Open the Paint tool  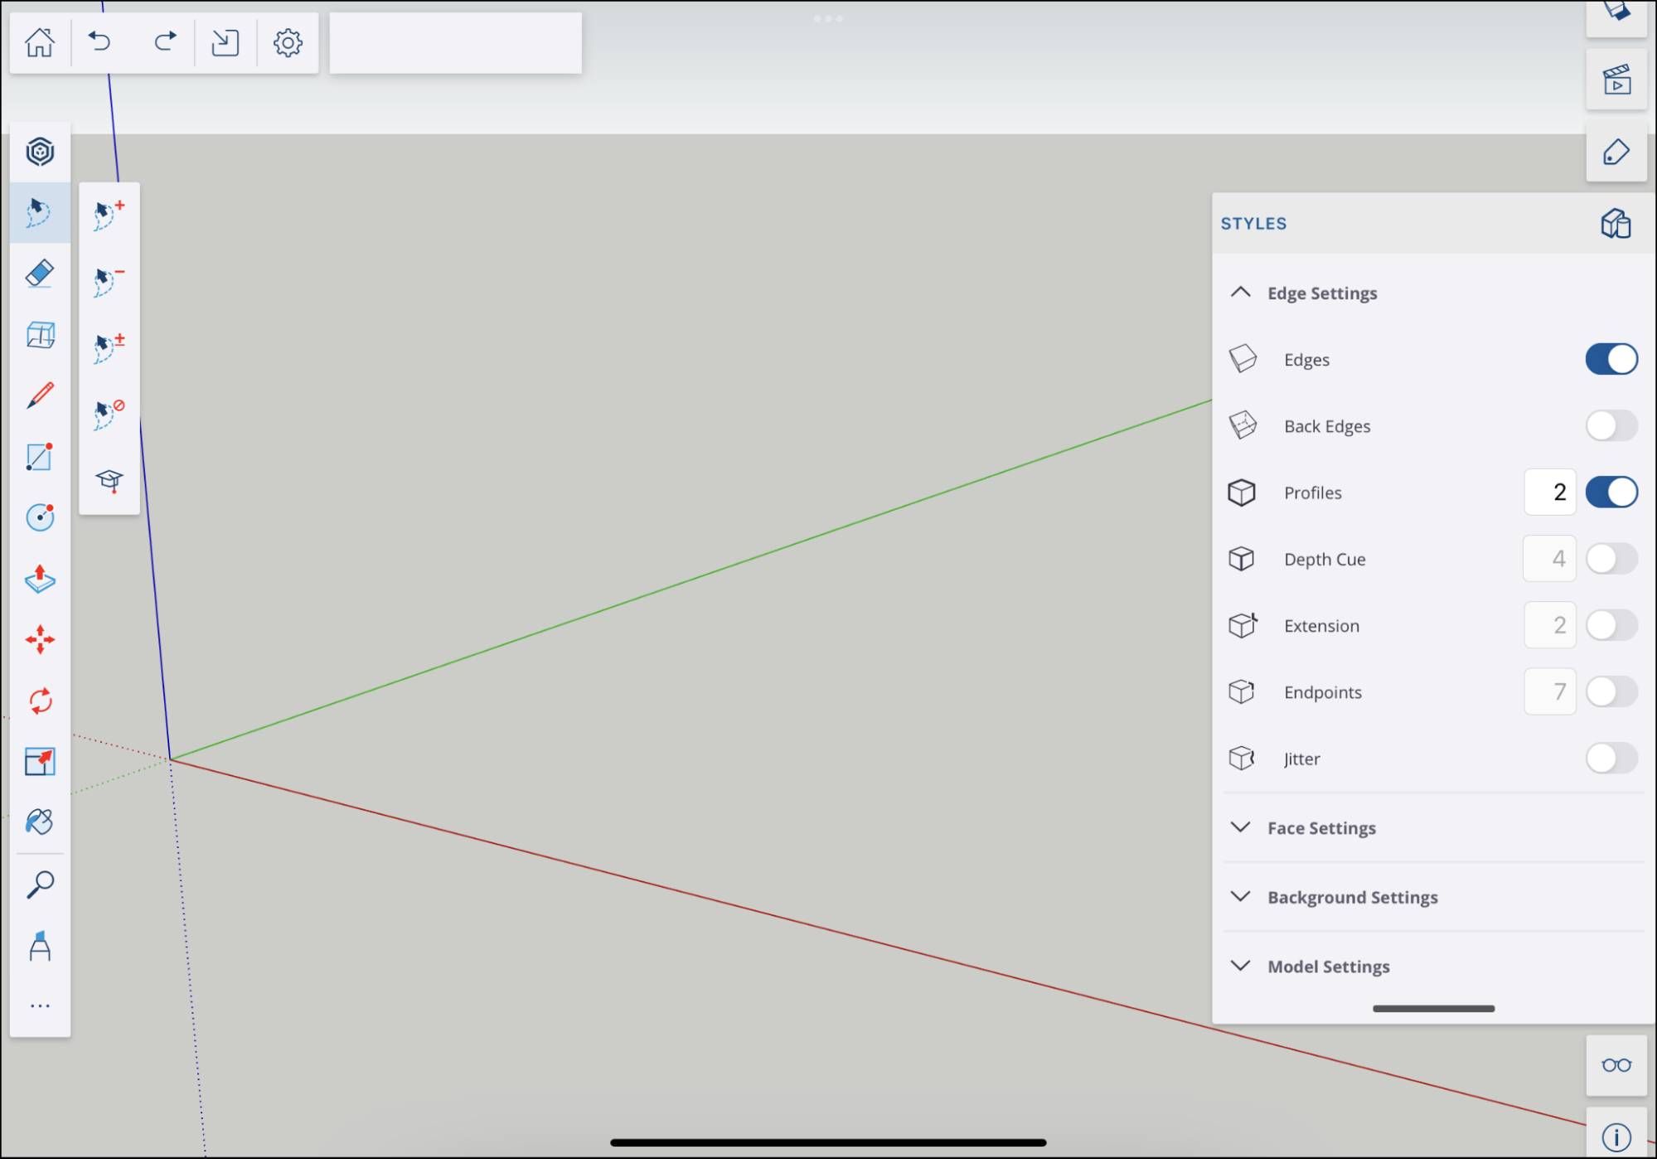40,822
